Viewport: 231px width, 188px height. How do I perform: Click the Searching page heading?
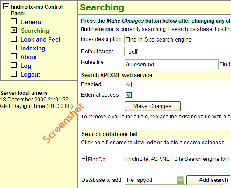(x=102, y=7)
